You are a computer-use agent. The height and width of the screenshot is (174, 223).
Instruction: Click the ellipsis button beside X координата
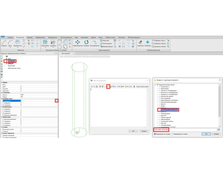57,101
